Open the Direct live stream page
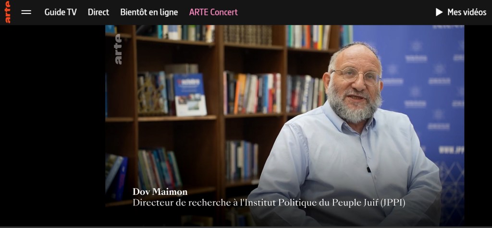 (x=98, y=12)
